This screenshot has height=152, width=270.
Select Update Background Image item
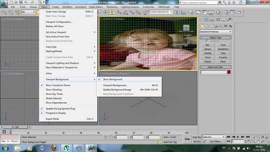pyautogui.click(x=117, y=90)
